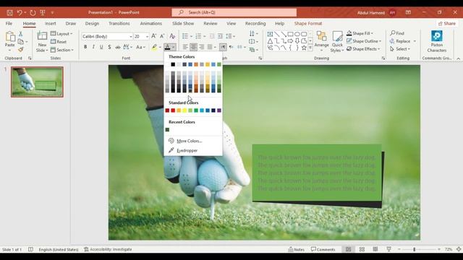Switch to the Transitions tab
This screenshot has width=463, height=260.
(x=119, y=23)
